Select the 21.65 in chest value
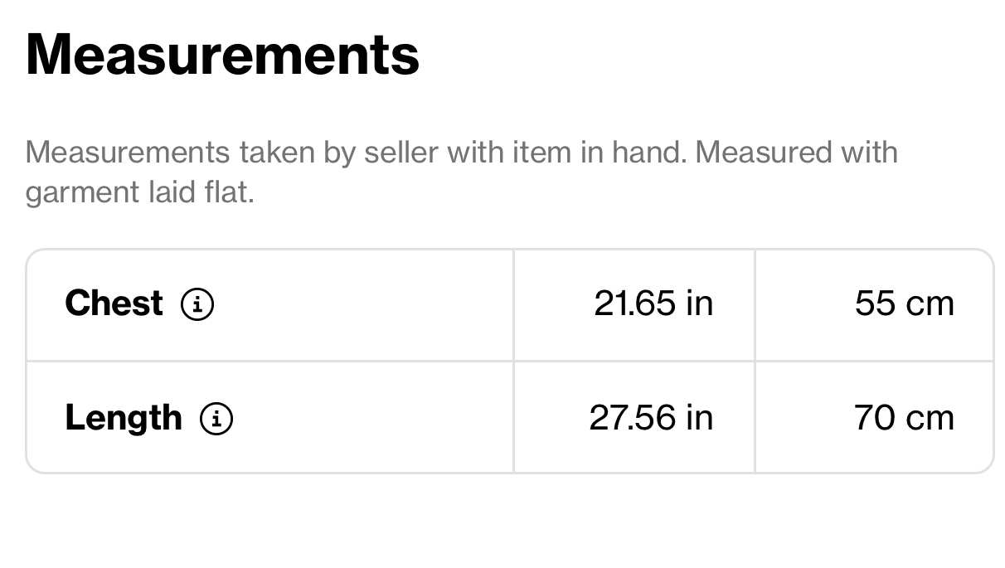Viewport: 1005px width, 568px height. (x=653, y=303)
